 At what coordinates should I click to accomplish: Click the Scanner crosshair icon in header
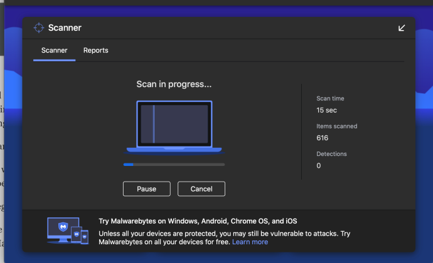click(x=39, y=28)
